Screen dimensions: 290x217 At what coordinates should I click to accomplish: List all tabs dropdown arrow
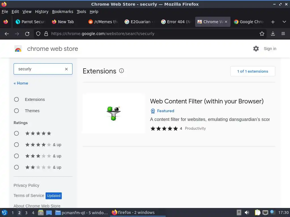coord(284,22)
